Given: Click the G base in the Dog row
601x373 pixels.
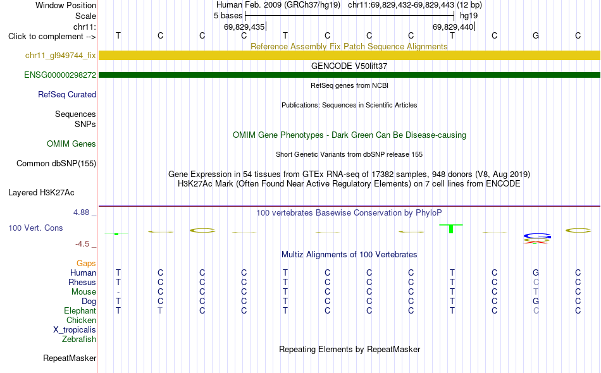Looking at the screenshot, I should 536,302.
